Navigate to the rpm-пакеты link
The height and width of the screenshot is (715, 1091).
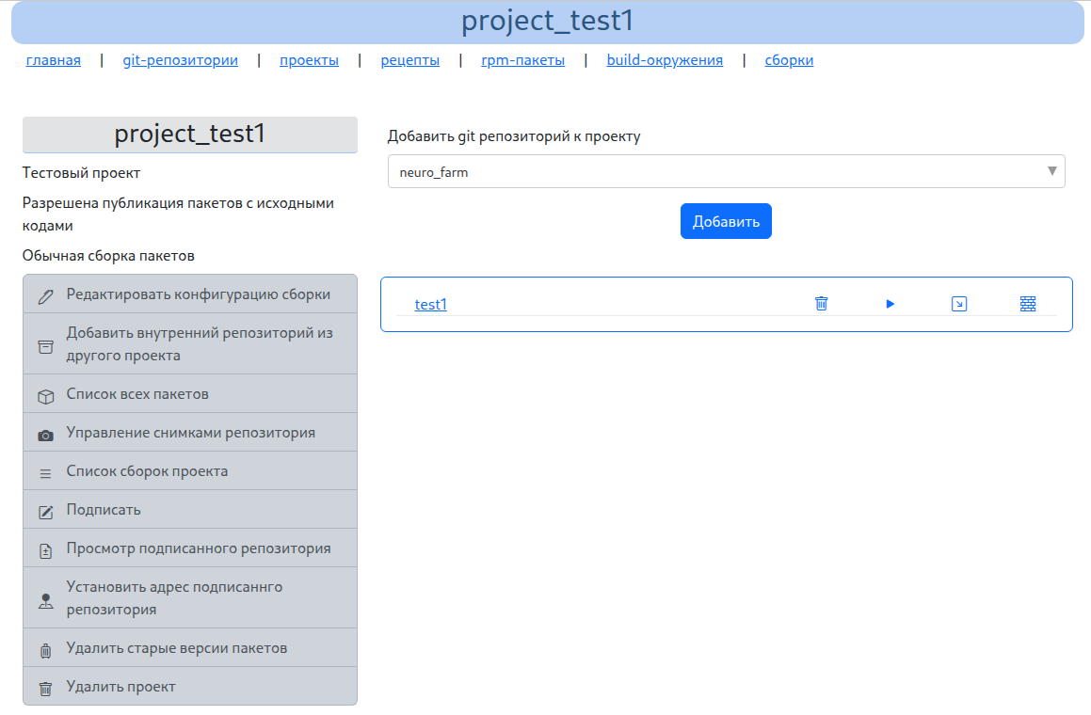coord(522,60)
